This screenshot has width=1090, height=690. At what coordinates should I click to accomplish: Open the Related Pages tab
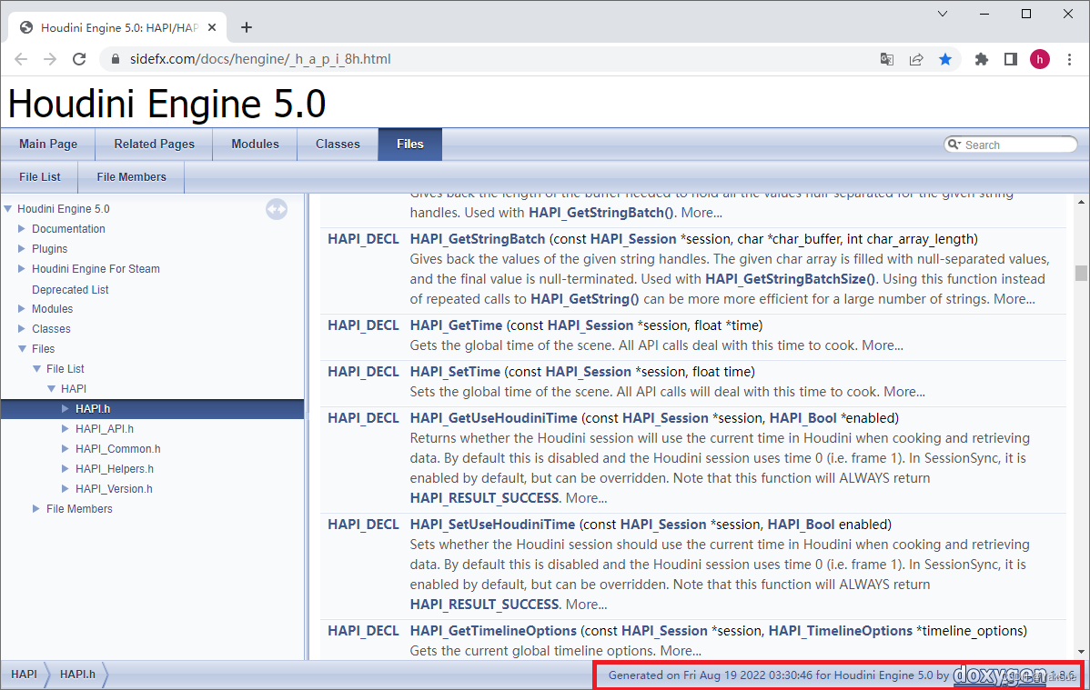155,144
